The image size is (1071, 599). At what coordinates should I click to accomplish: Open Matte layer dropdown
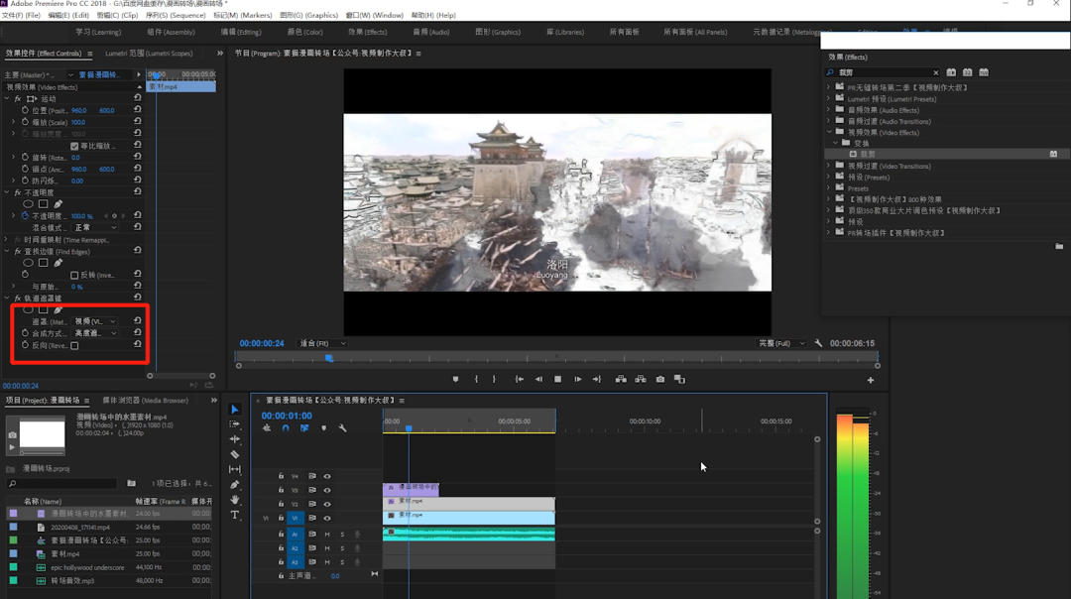(x=95, y=321)
